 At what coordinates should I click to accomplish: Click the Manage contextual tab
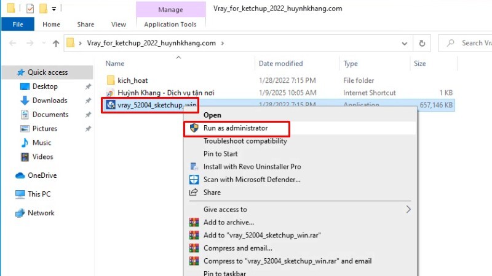click(x=170, y=10)
